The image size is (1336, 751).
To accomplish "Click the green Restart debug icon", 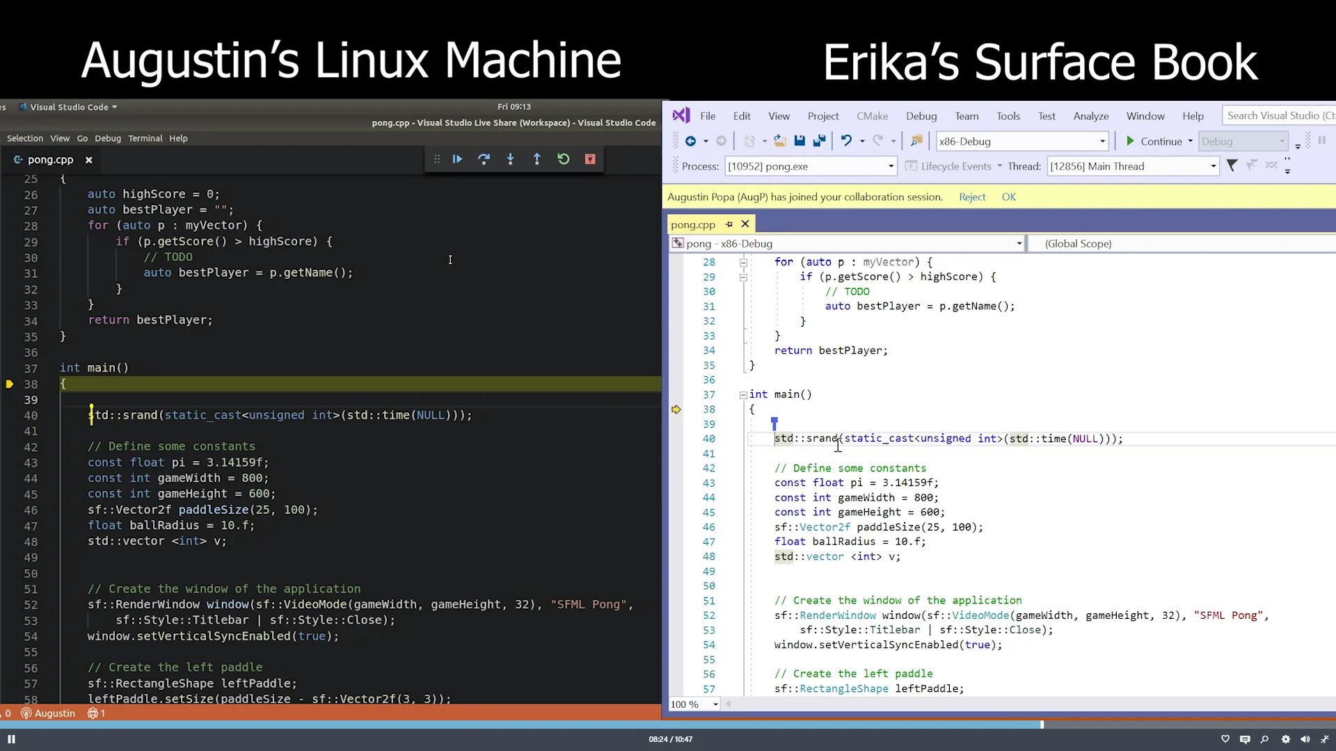I will 563,159.
